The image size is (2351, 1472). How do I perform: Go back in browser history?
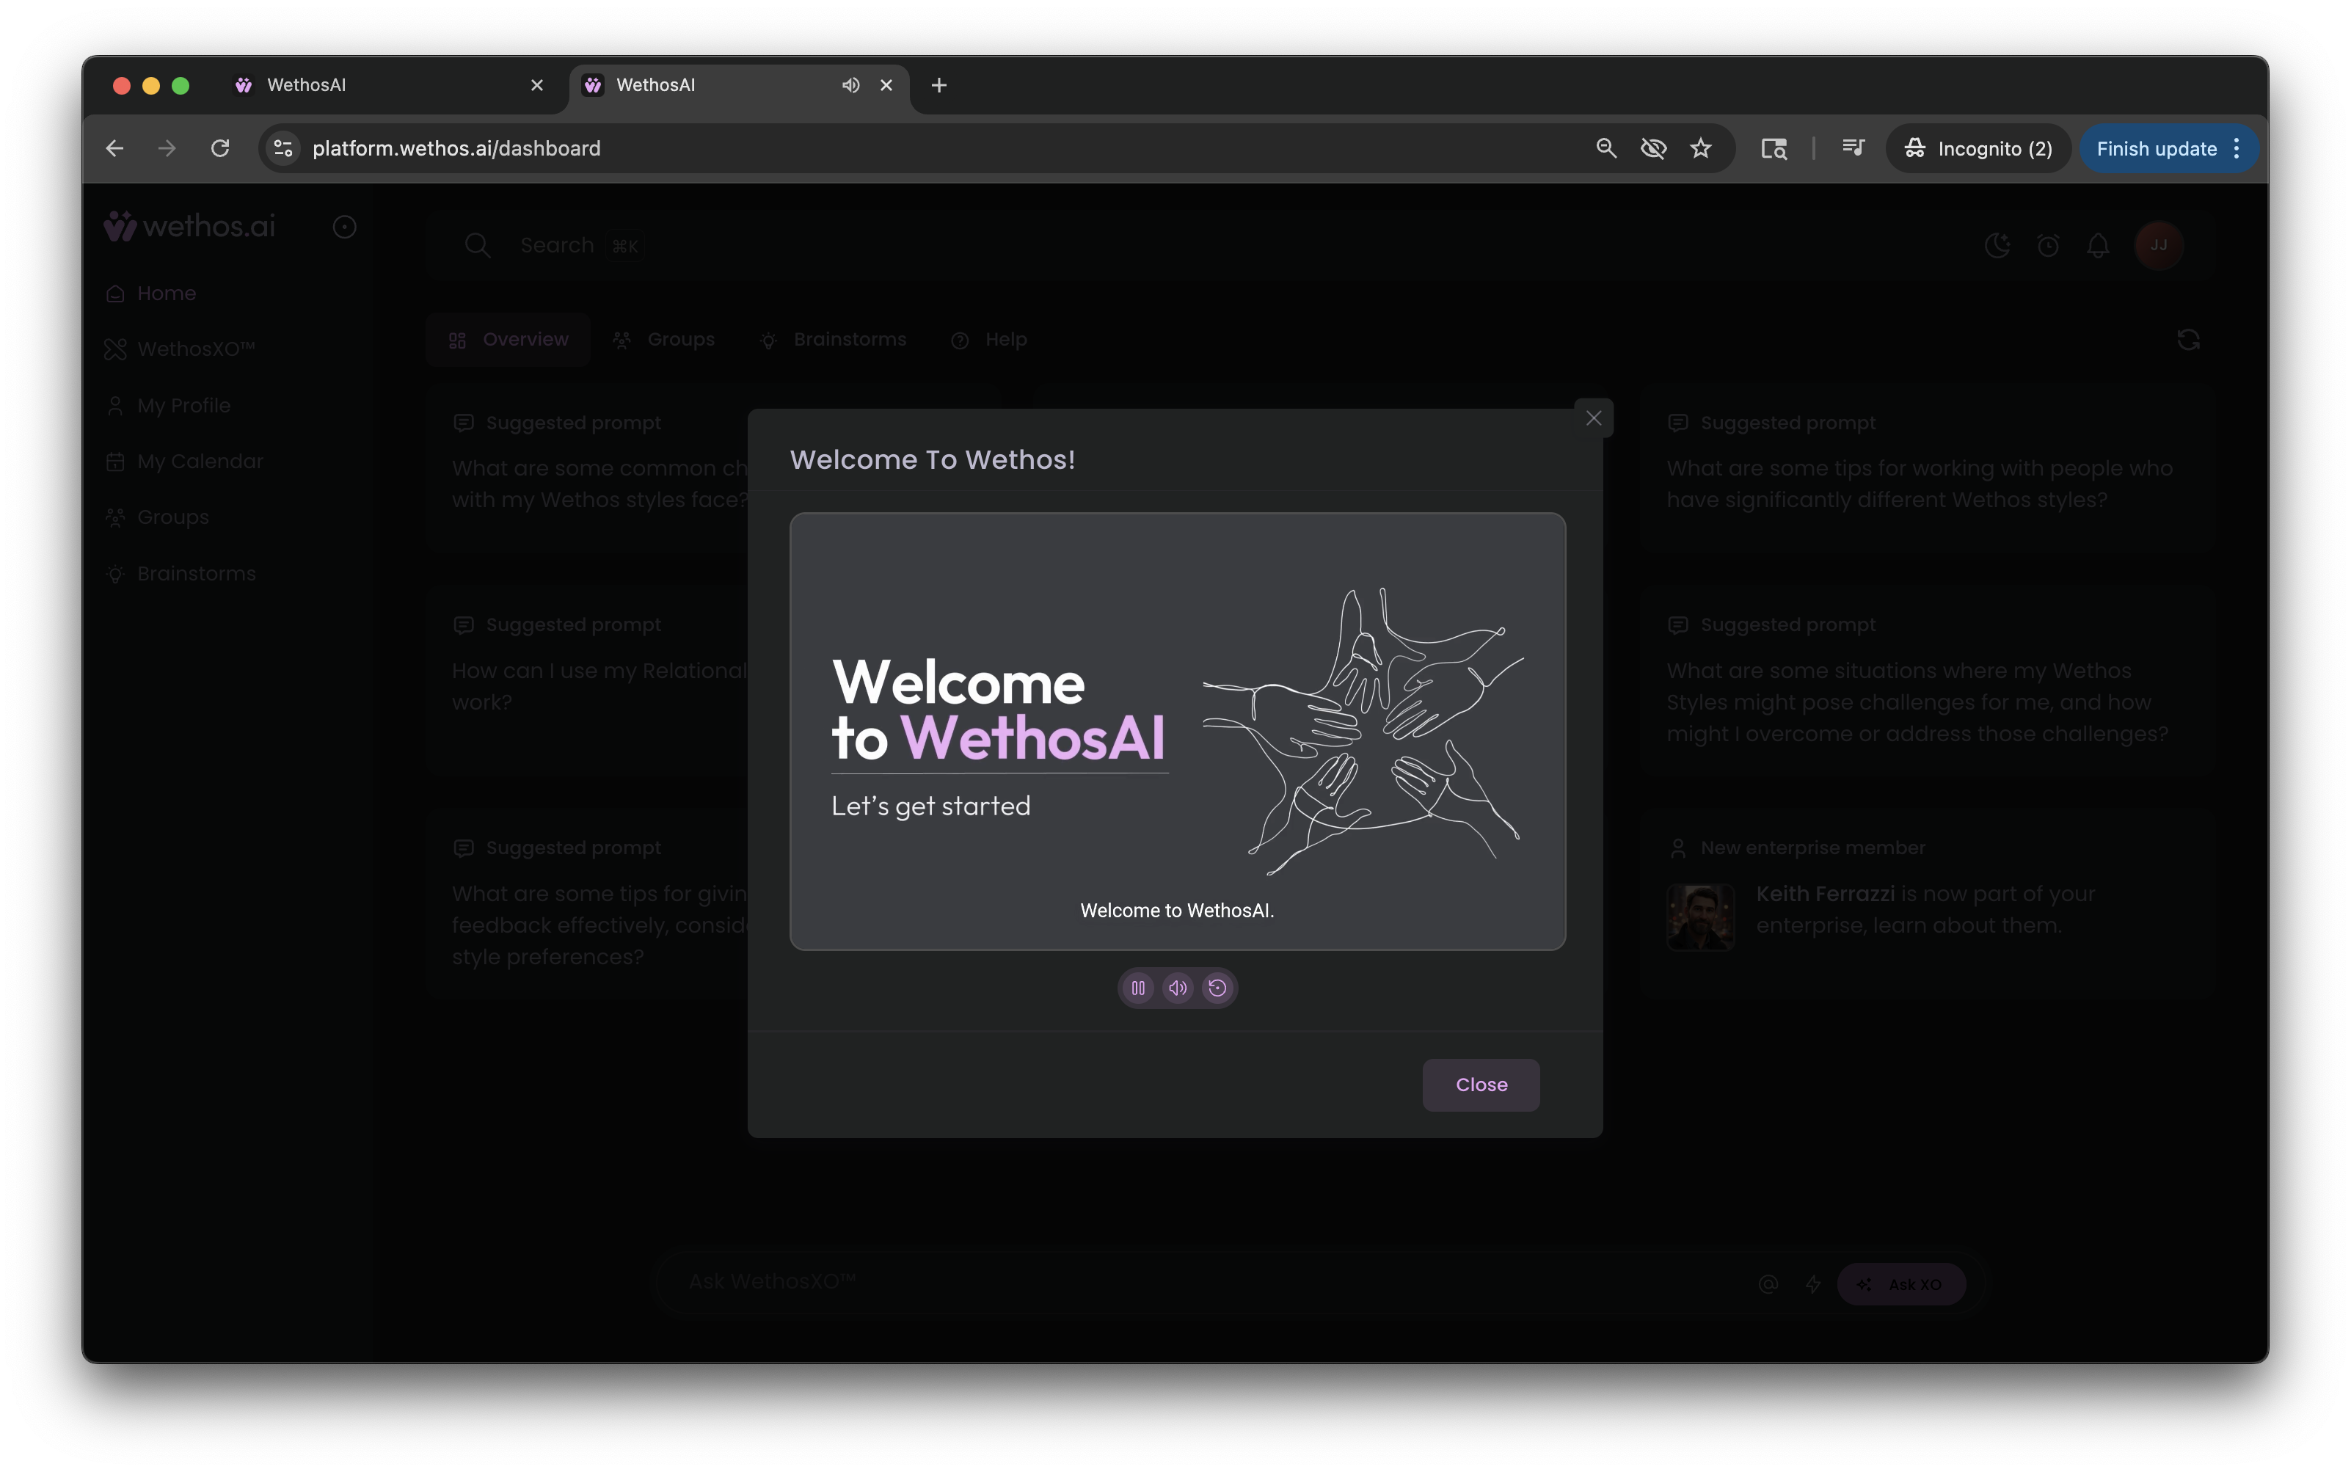(115, 148)
